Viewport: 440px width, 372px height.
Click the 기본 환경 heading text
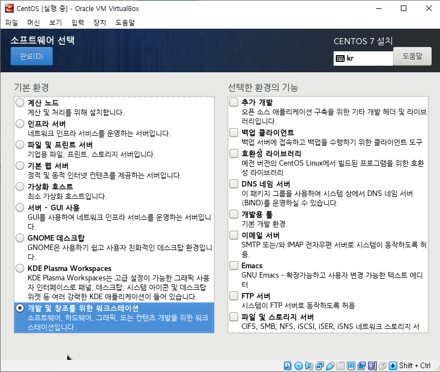(x=31, y=87)
